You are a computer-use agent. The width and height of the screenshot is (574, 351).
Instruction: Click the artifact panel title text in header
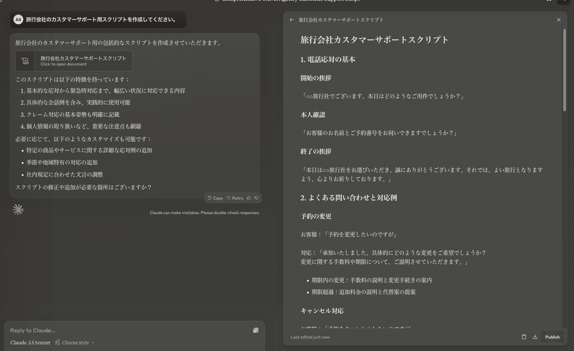pos(341,20)
